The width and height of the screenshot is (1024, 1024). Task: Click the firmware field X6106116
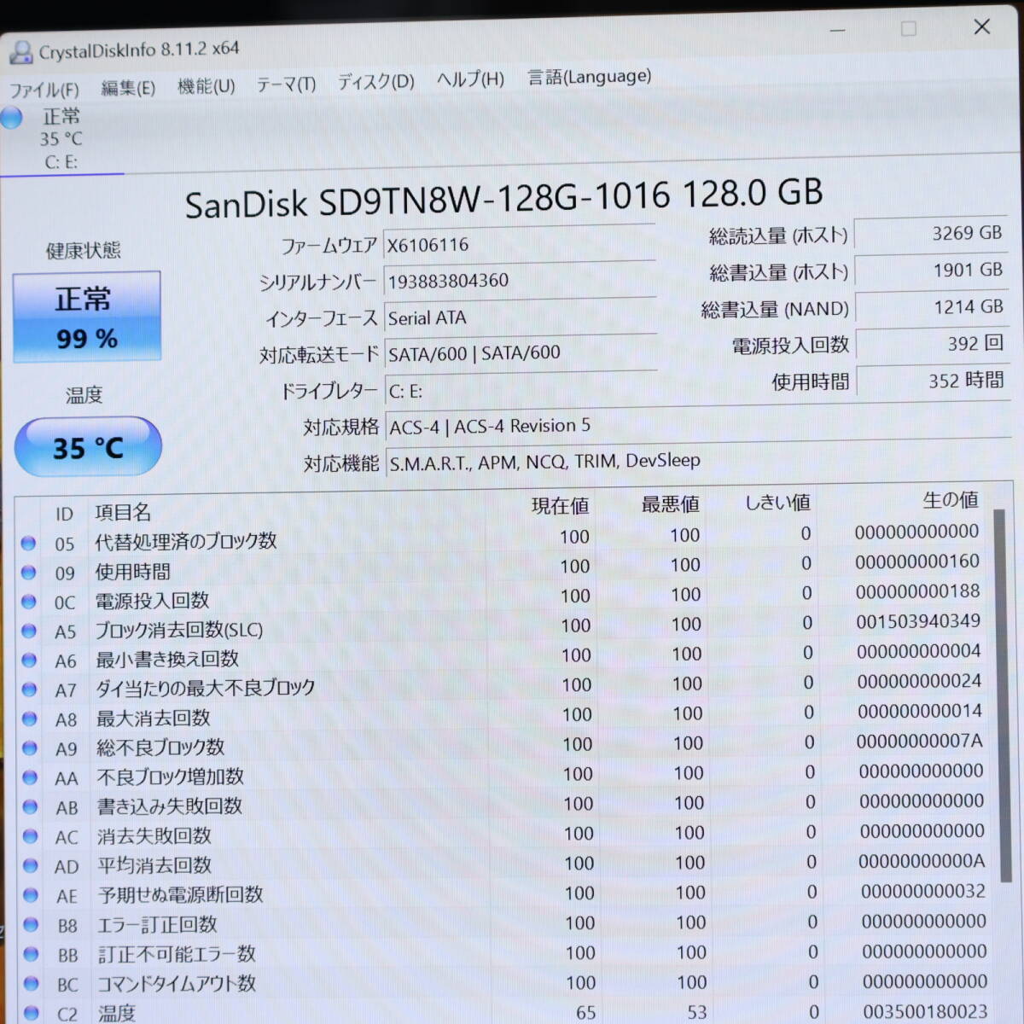coord(519,243)
